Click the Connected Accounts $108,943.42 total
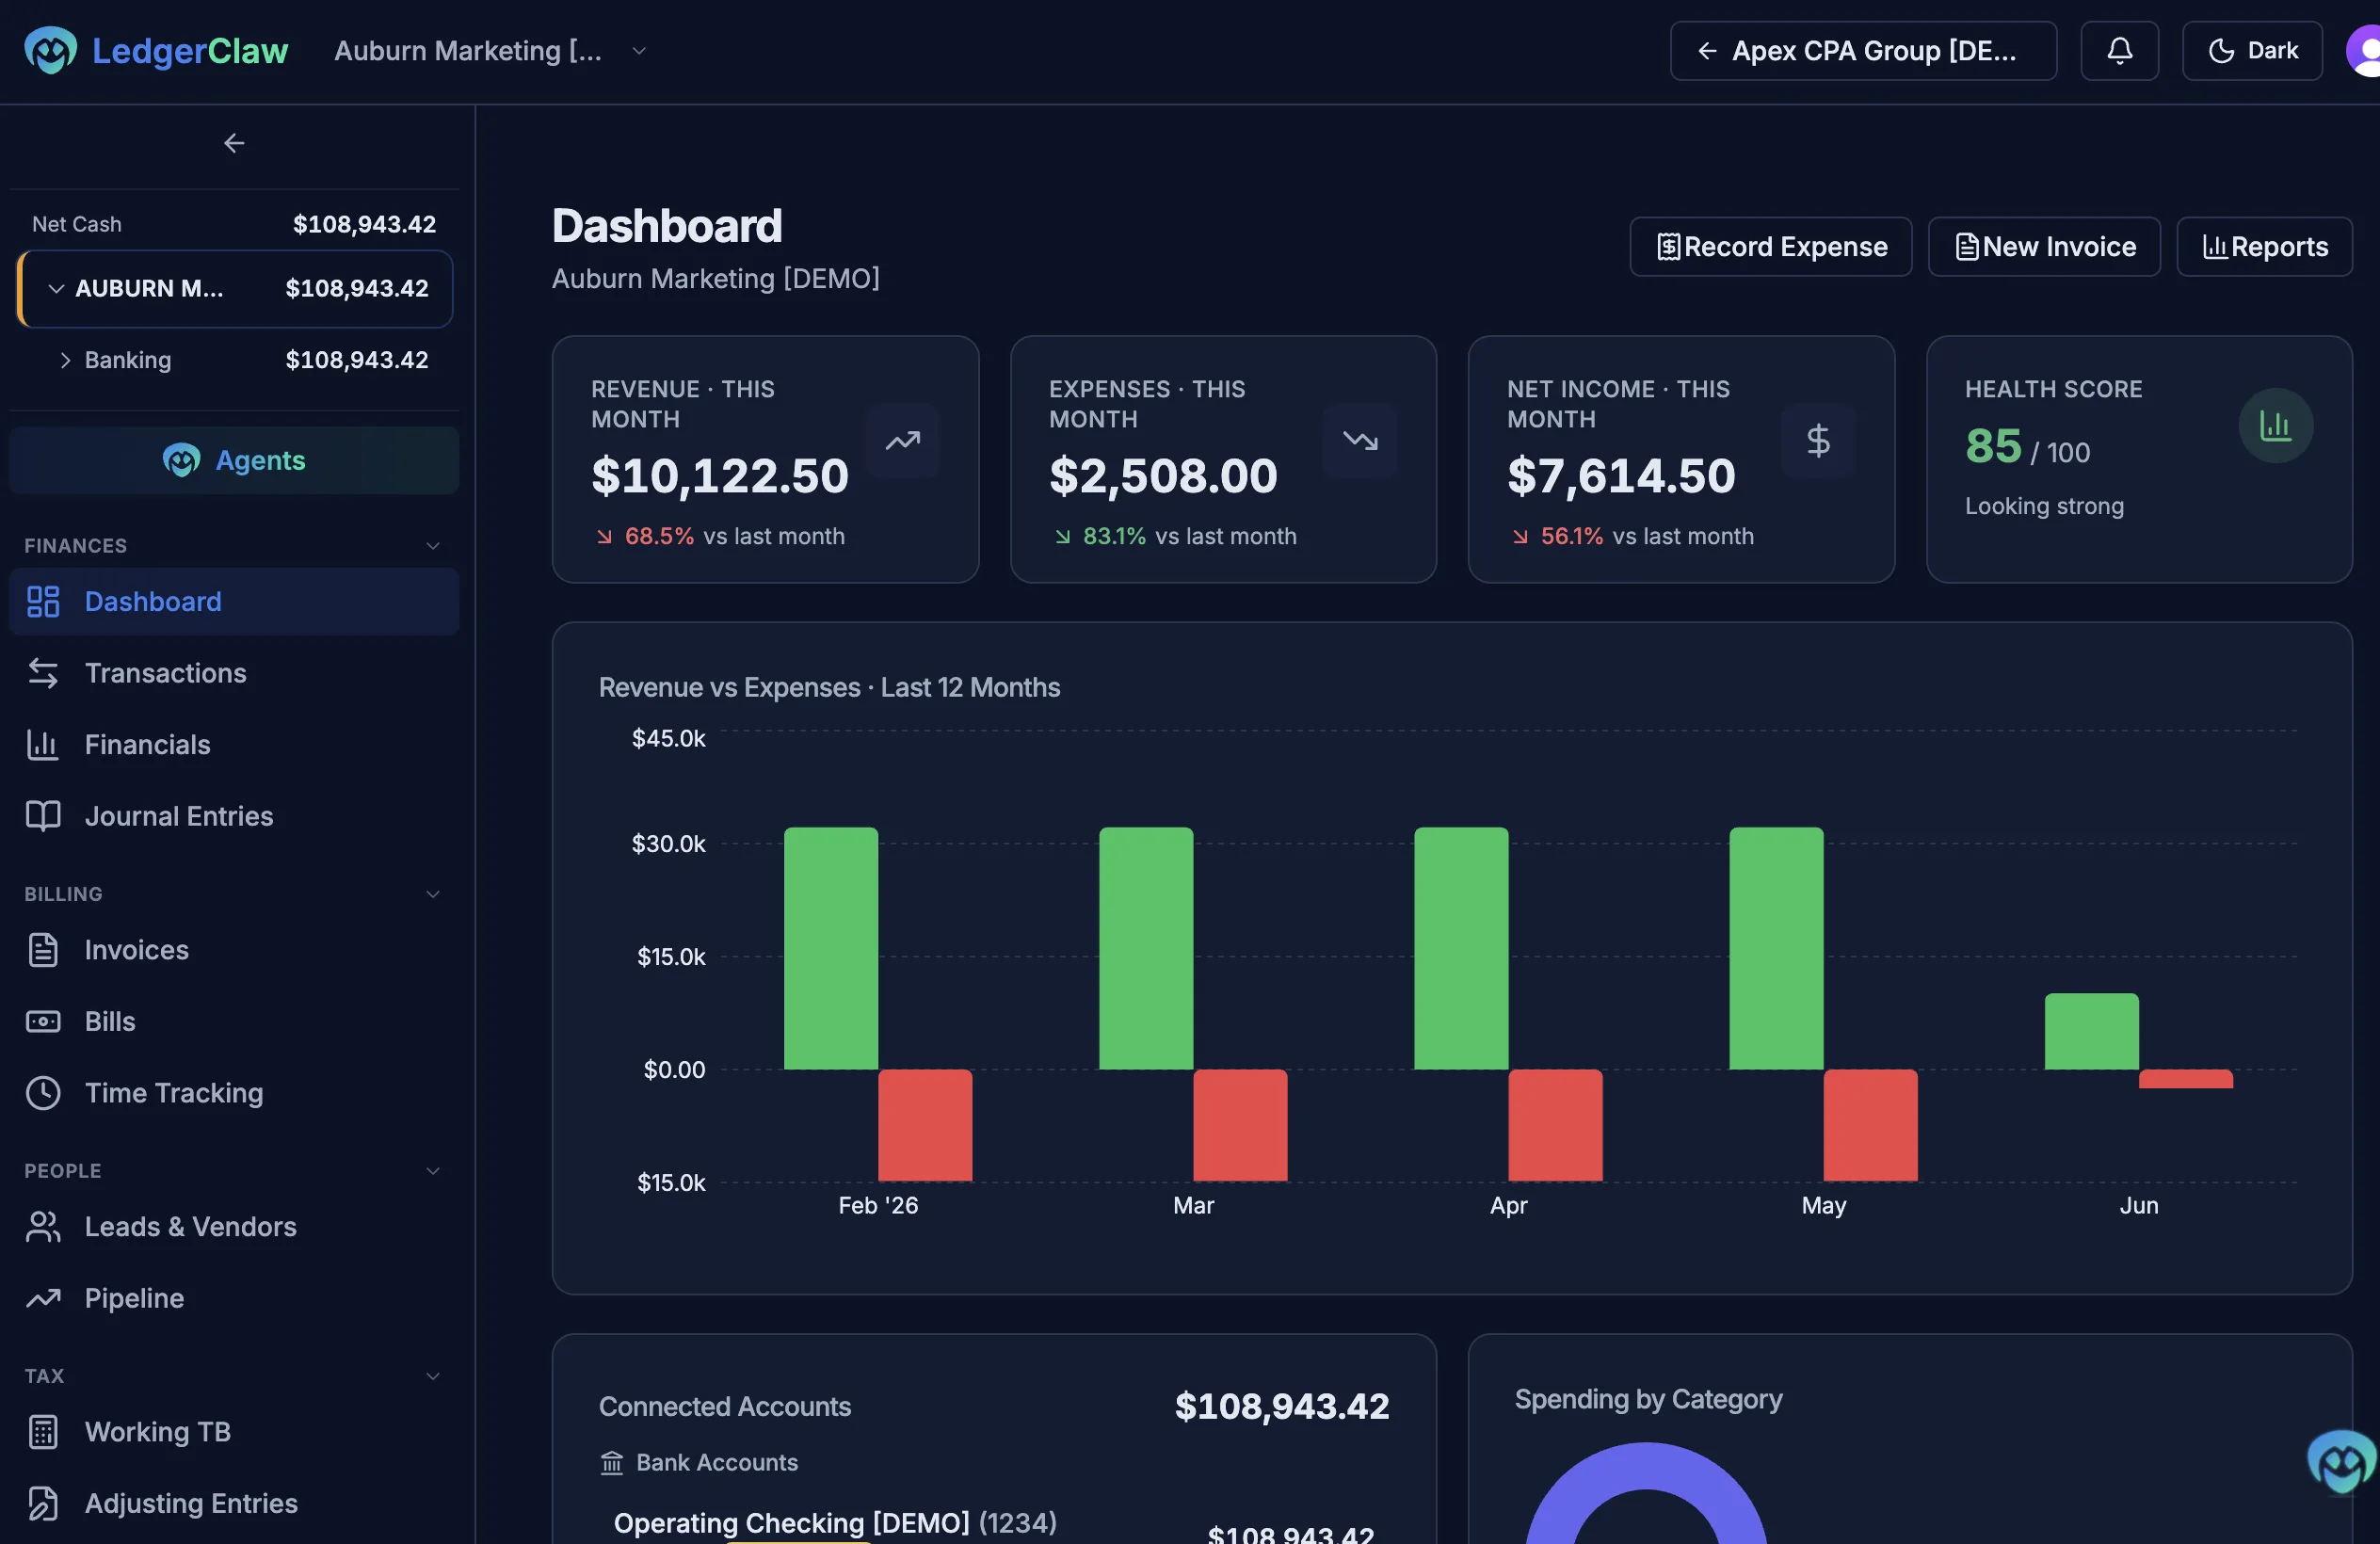The height and width of the screenshot is (1544, 2380). 1281,1406
